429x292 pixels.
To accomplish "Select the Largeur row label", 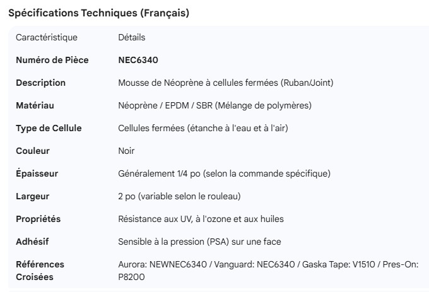I will [32, 196].
